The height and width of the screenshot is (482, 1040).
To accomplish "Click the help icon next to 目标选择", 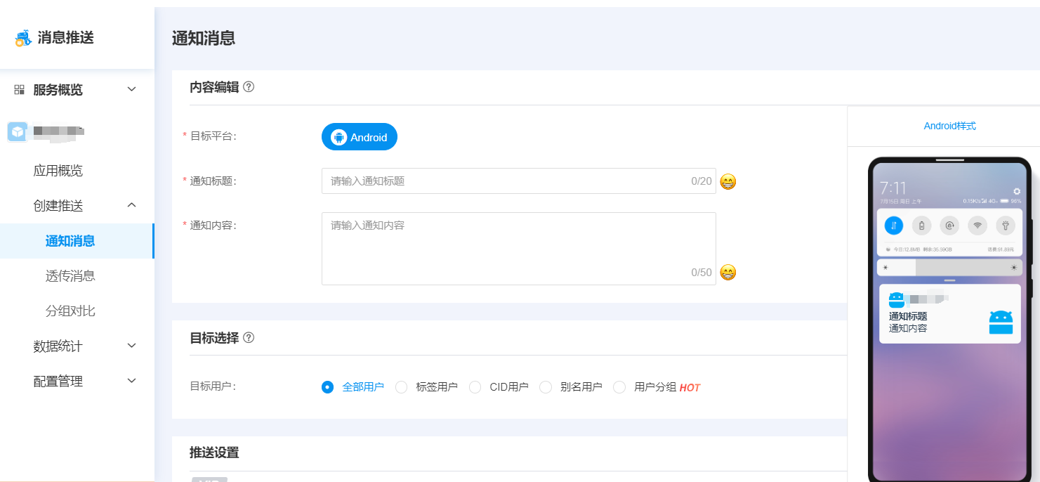I will point(249,337).
